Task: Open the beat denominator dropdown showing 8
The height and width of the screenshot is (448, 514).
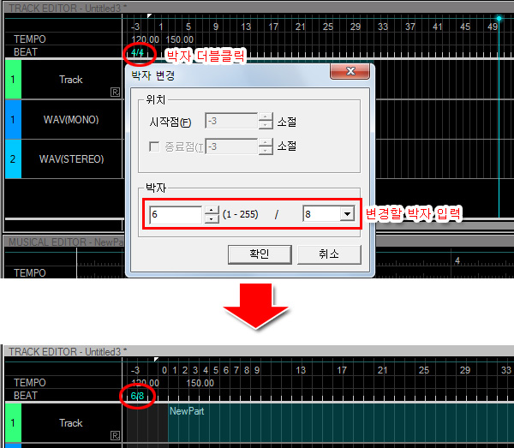Action: [x=347, y=214]
